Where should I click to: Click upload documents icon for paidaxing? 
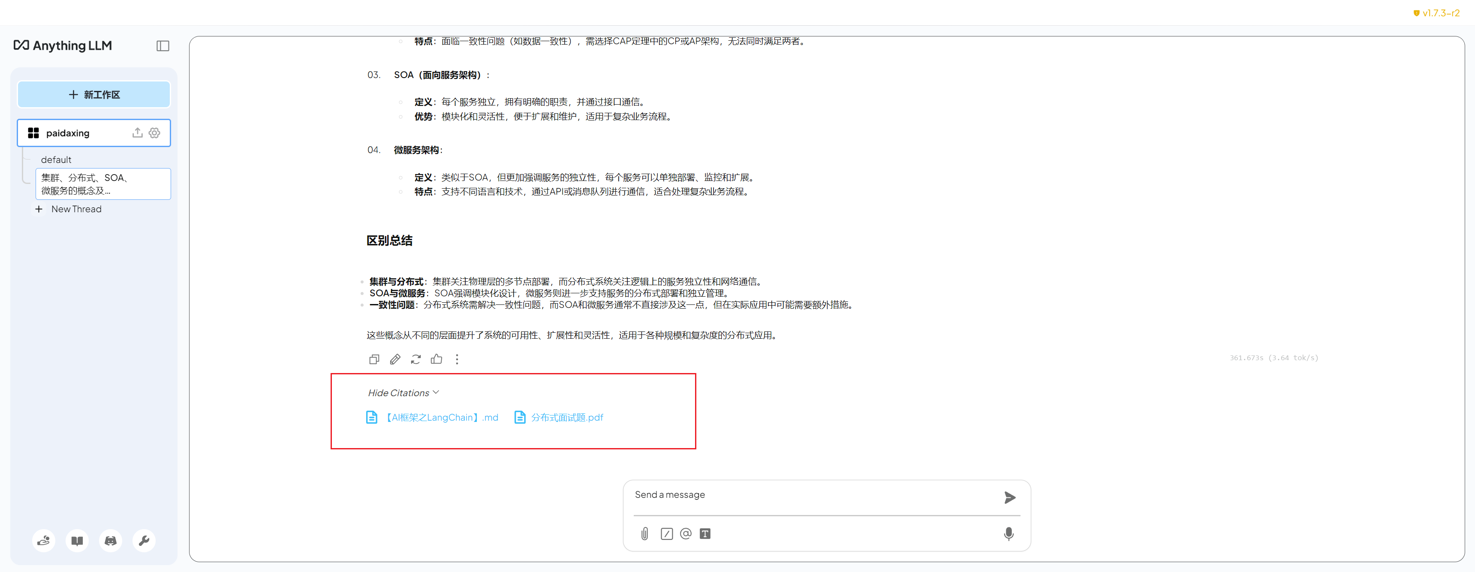[137, 133]
